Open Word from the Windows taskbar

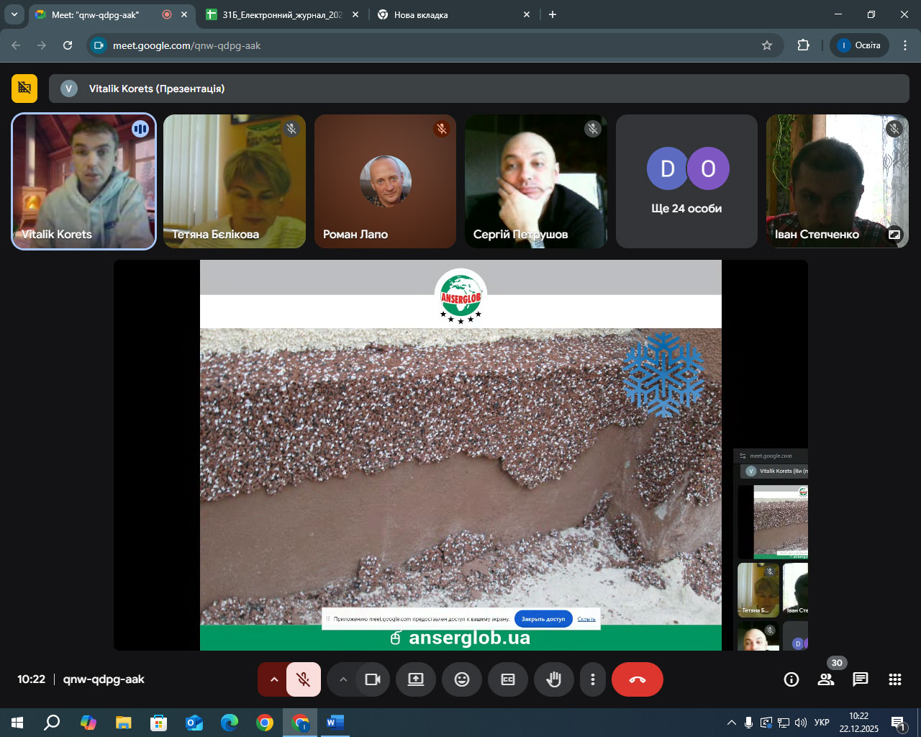pyautogui.click(x=335, y=723)
